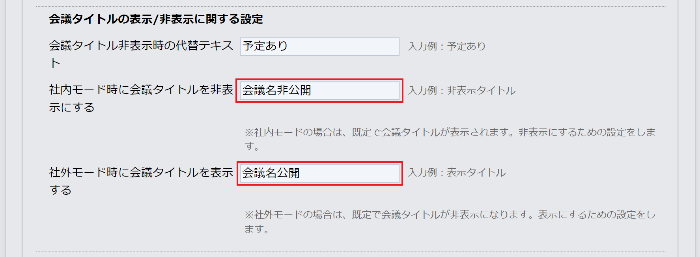Click the wrapped 示にする text under the second label
700x257 pixels.
pyautogui.click(x=72, y=108)
